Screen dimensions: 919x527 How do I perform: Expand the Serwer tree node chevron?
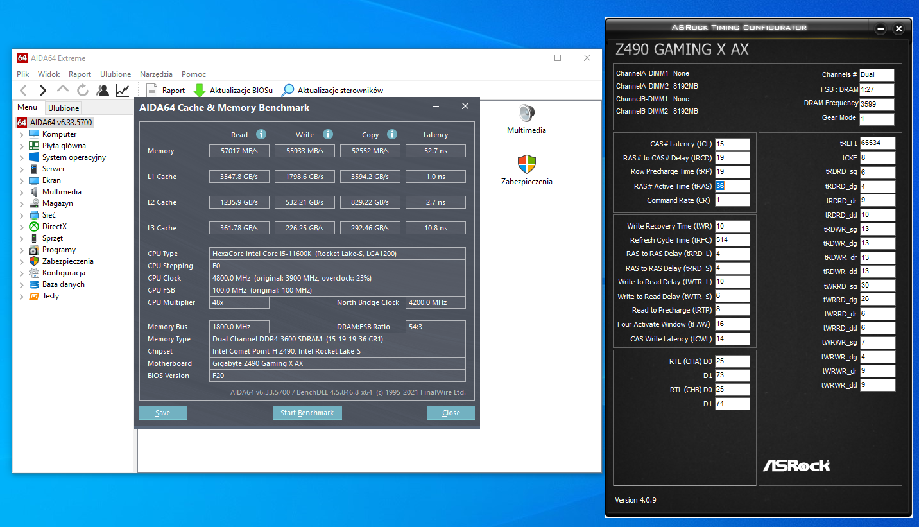pos(22,169)
